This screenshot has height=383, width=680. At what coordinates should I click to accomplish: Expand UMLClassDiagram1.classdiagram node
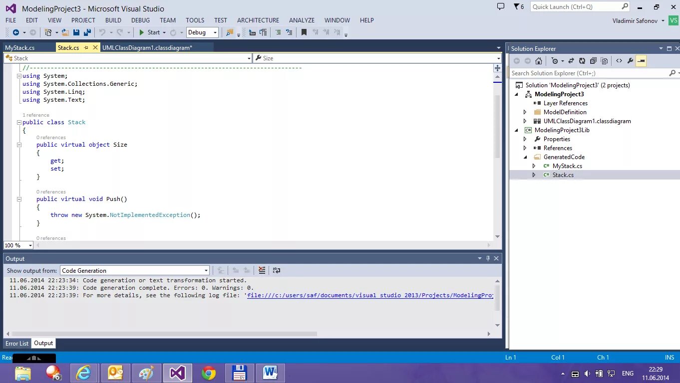pos(525,121)
